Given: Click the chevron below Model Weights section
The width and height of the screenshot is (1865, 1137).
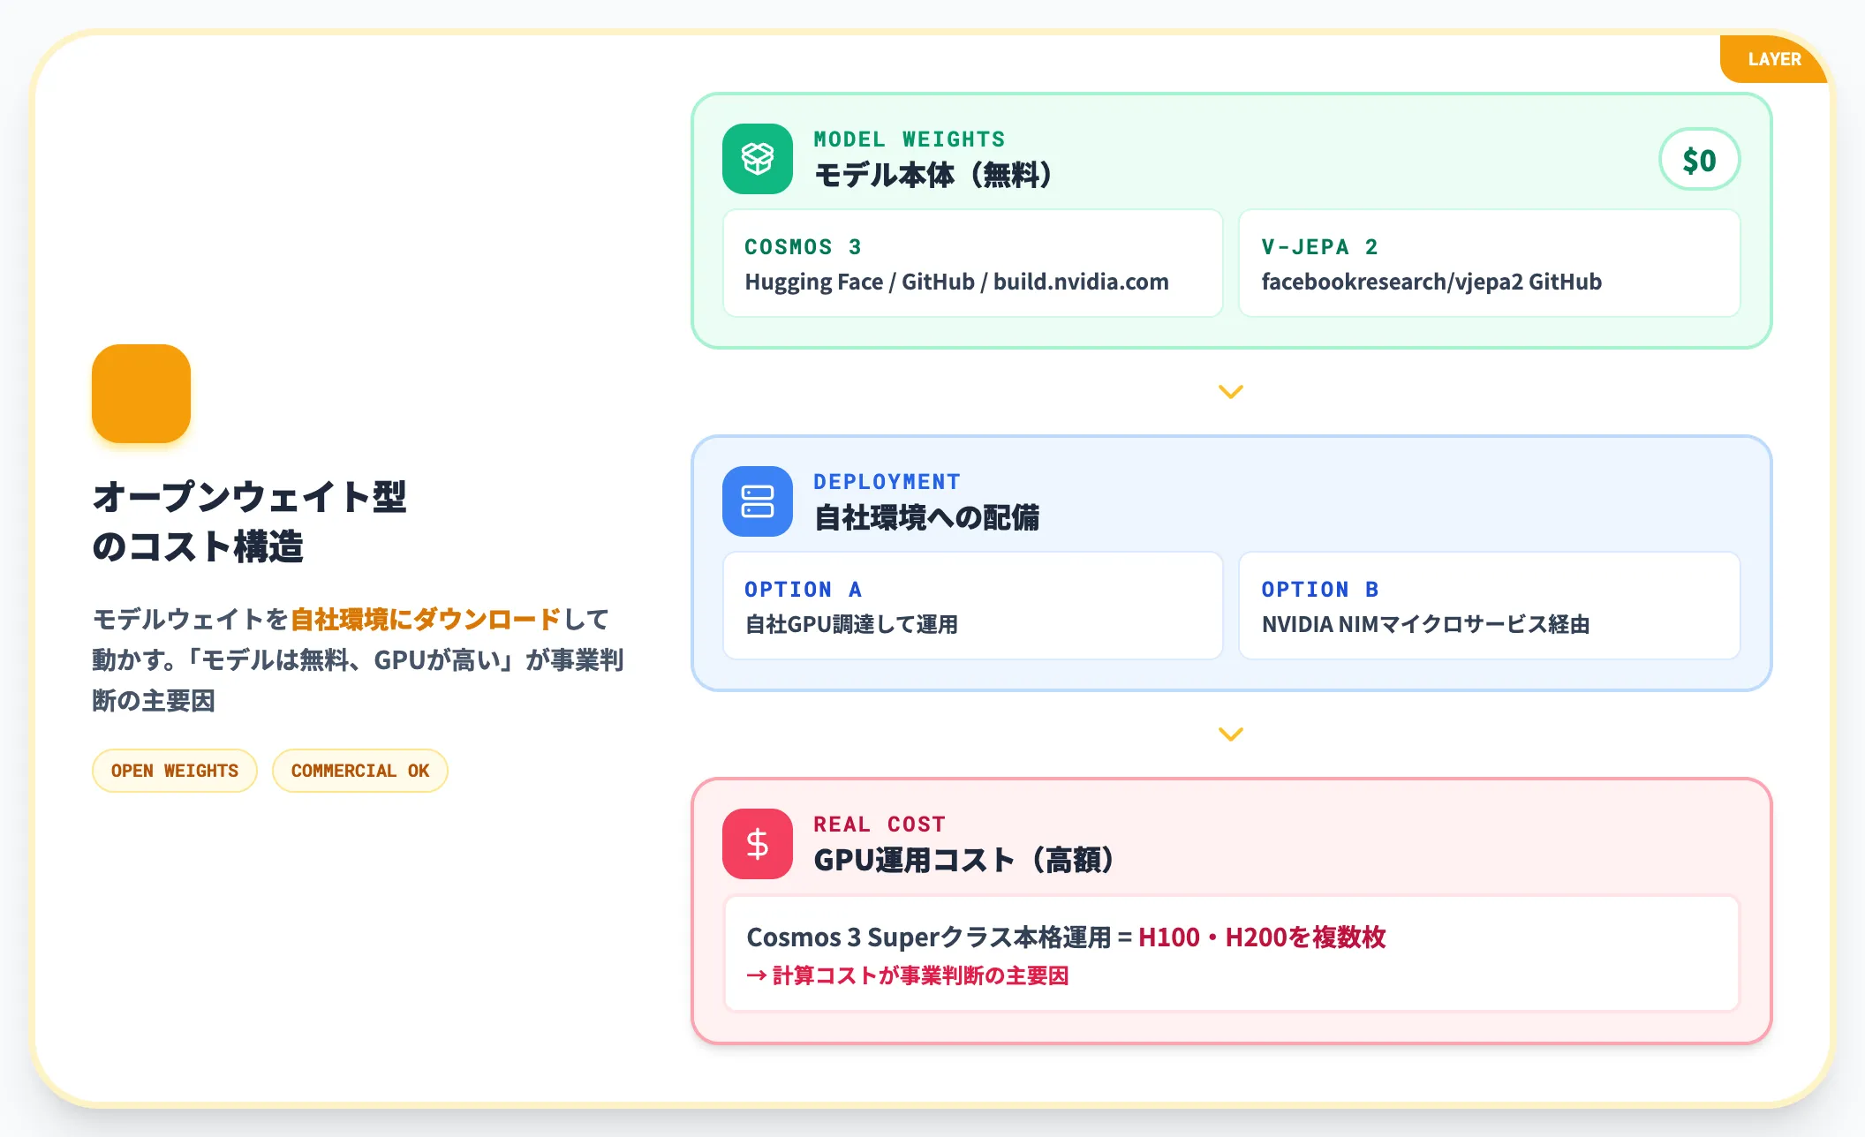Looking at the screenshot, I should [1231, 391].
